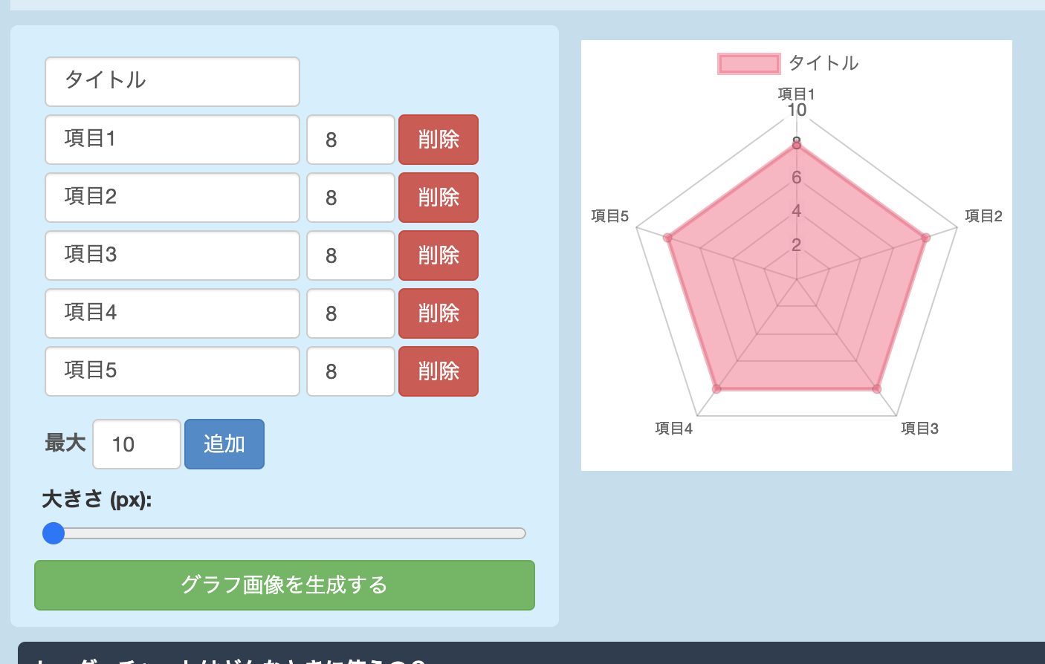This screenshot has width=1045, height=664.
Task: Click 削除 for the 項目4 row
Action: tap(438, 313)
